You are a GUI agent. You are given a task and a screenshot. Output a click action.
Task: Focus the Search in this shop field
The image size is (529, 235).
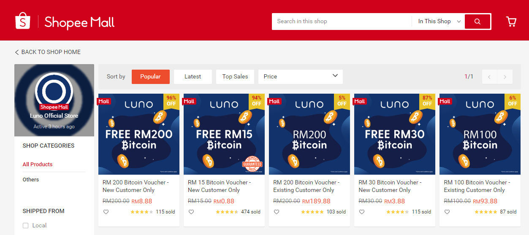point(341,22)
